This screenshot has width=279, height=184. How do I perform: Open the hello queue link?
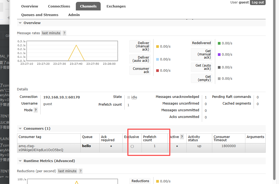86,146
